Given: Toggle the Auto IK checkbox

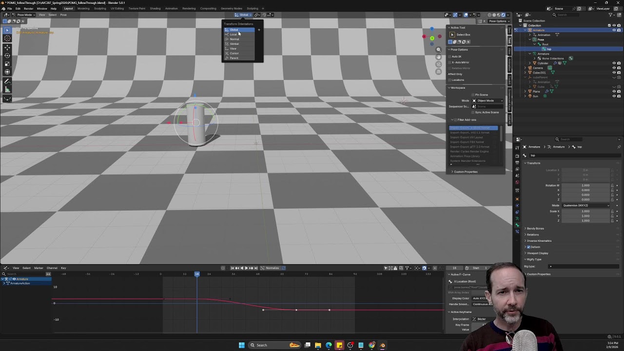Looking at the screenshot, I should [x=450, y=57].
